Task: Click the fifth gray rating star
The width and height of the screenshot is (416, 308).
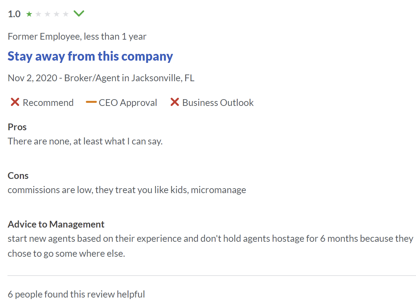Action: (x=66, y=14)
